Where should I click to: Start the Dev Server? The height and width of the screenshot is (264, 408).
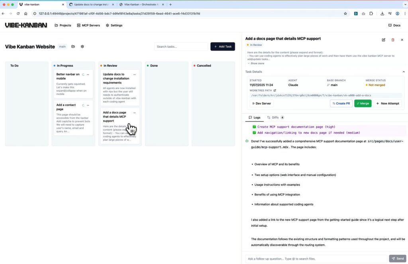point(262,104)
